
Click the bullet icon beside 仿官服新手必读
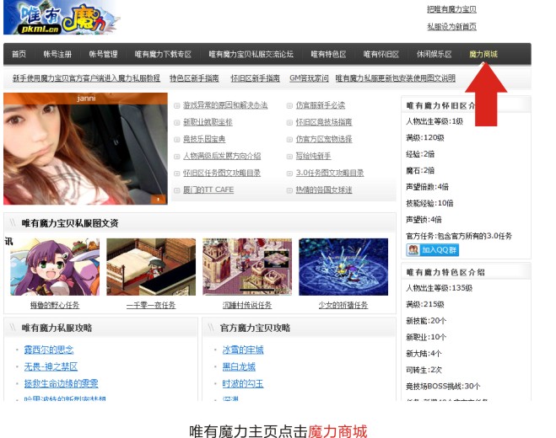click(289, 105)
